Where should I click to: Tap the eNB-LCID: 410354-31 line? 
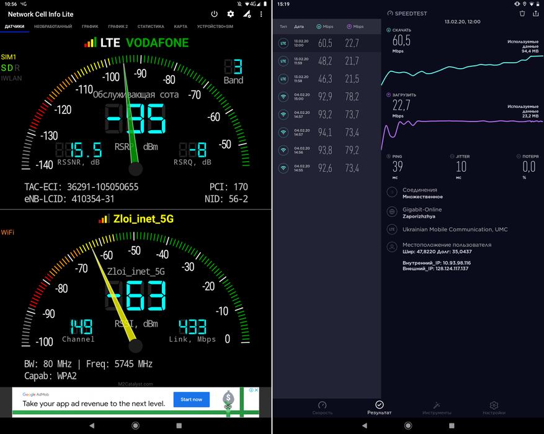(69, 199)
